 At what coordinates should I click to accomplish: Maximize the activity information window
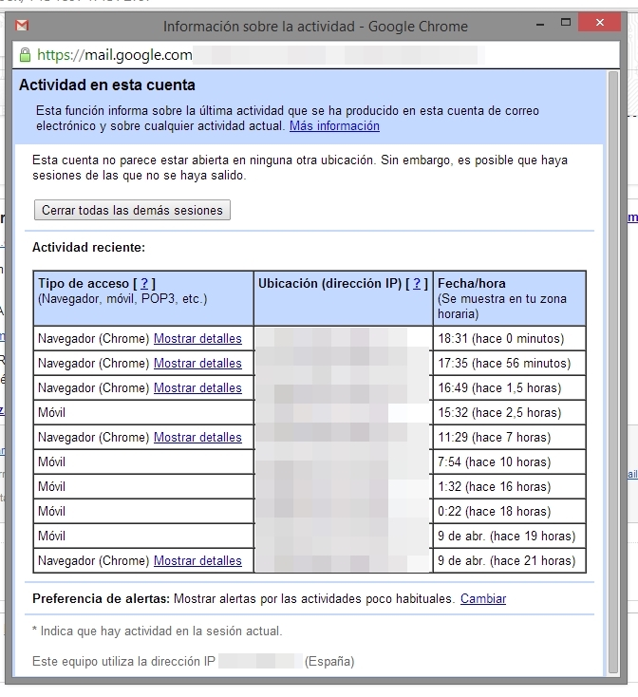[566, 22]
